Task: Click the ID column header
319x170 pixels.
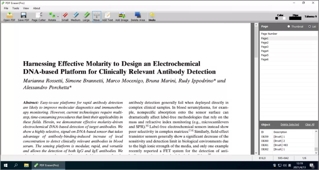Action: click(266, 132)
